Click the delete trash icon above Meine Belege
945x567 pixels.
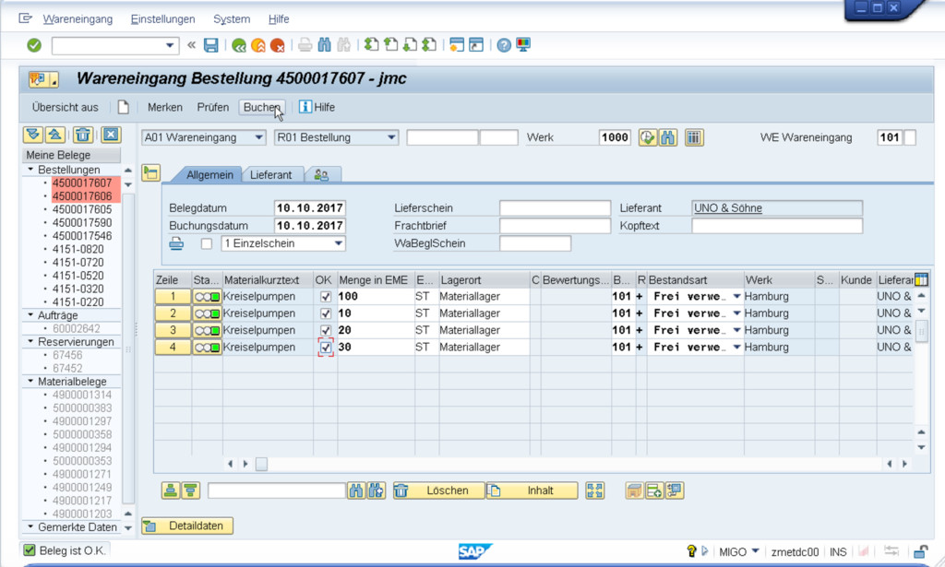tap(83, 135)
